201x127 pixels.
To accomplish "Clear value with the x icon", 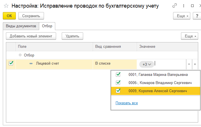I will (195, 64).
